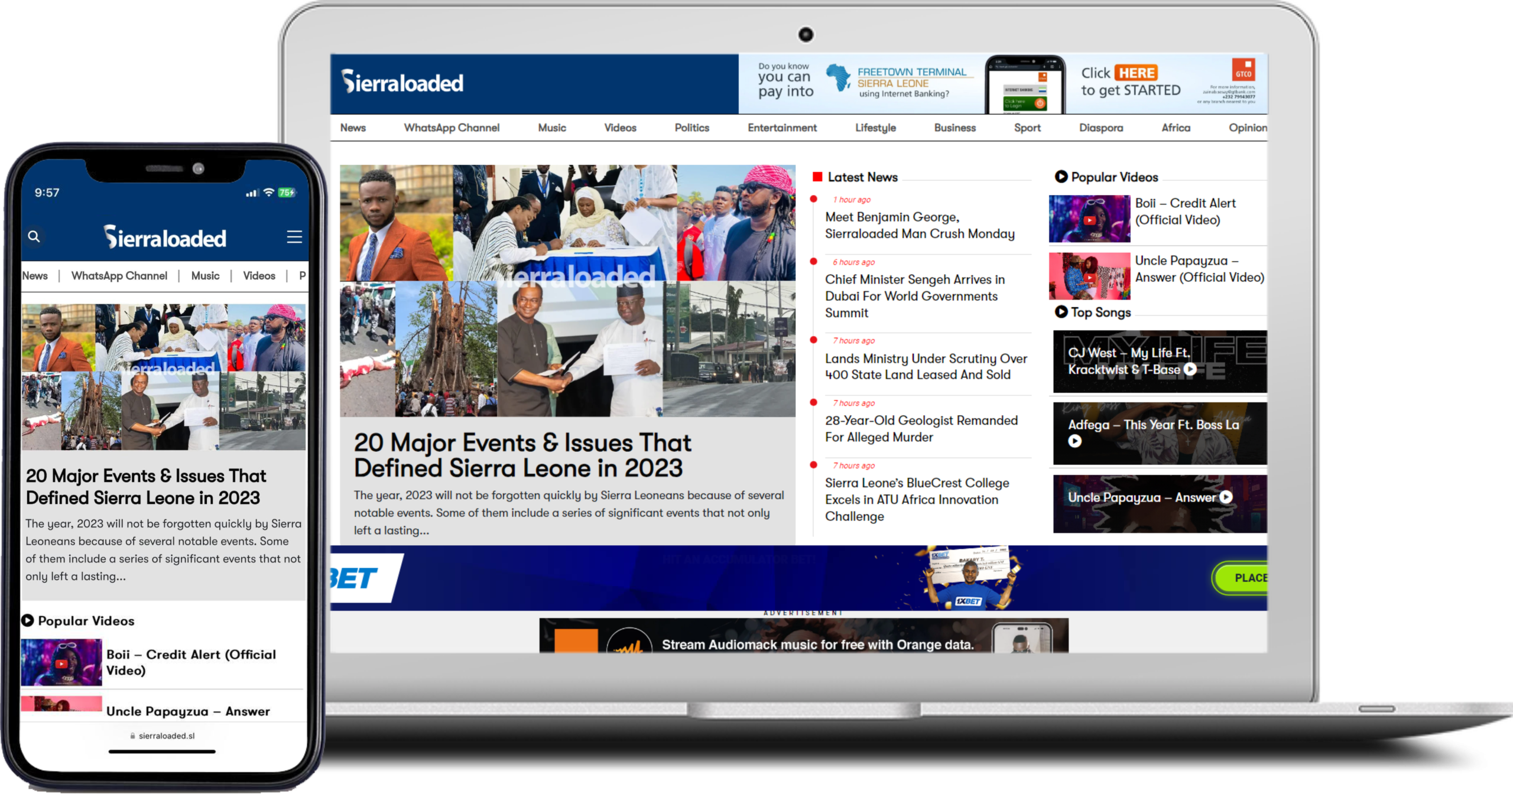Open Boii Credit Alert thumbnail on phone

coord(61,662)
